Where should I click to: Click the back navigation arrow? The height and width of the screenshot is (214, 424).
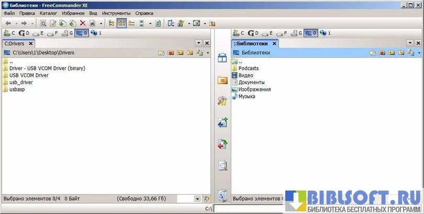pos(8,23)
